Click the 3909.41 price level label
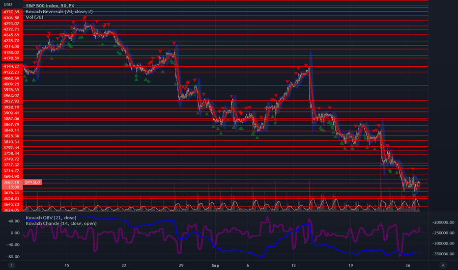This screenshot has width=458, height=270. pyautogui.click(x=11, y=113)
